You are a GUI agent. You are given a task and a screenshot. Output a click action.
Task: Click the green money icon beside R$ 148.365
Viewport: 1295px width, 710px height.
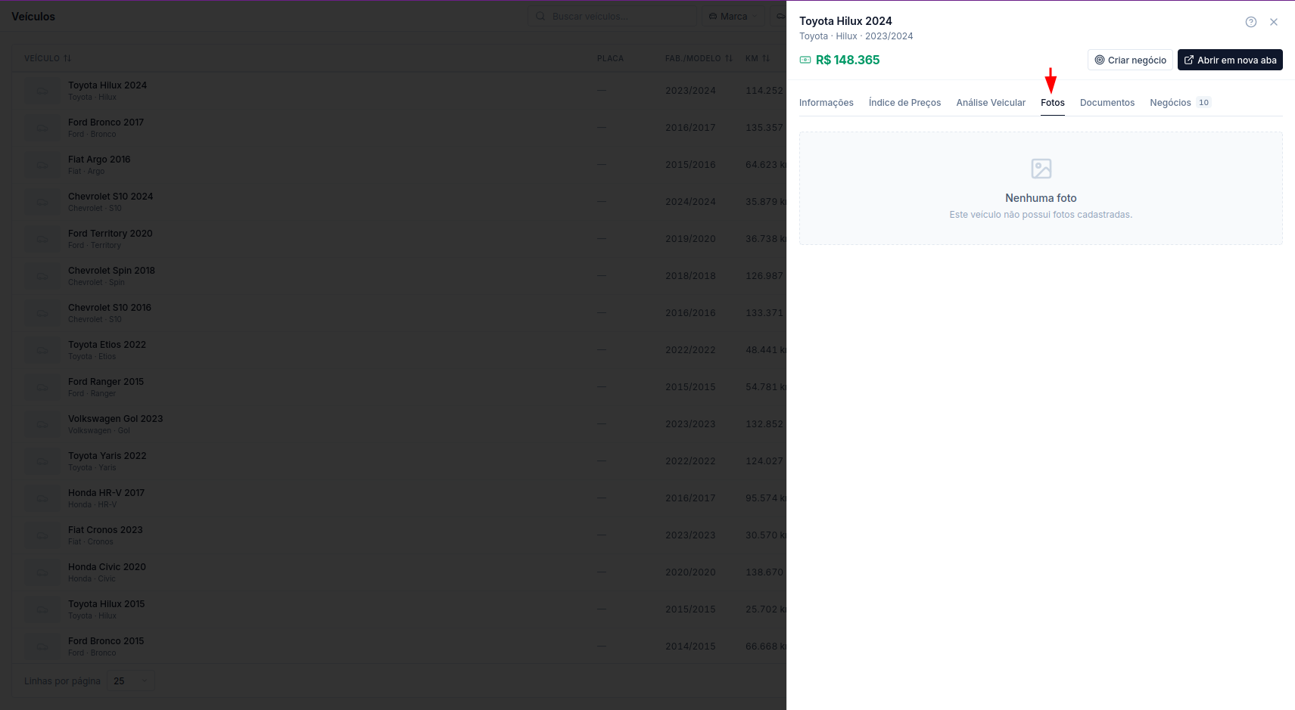(805, 60)
